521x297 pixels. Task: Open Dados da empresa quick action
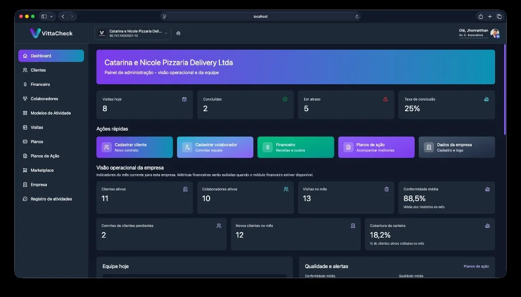pos(457,147)
